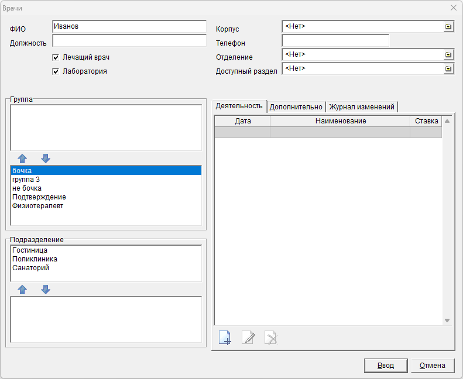This screenshot has width=463, height=379.
Task: Switch to the Дополнительно tab
Action: [x=296, y=107]
